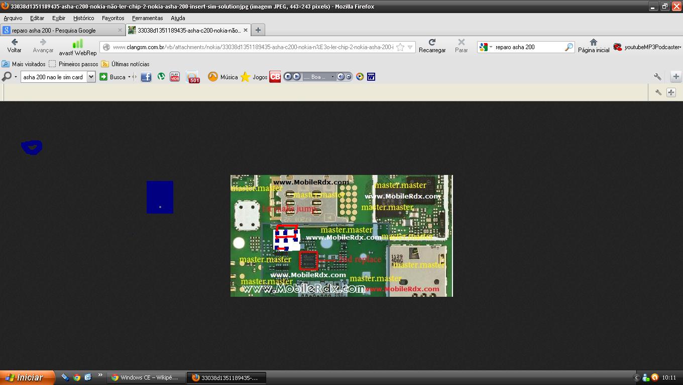This screenshot has height=385, width=683.
Task: Select the asha-c200-nokia image tab
Action: pos(188,30)
